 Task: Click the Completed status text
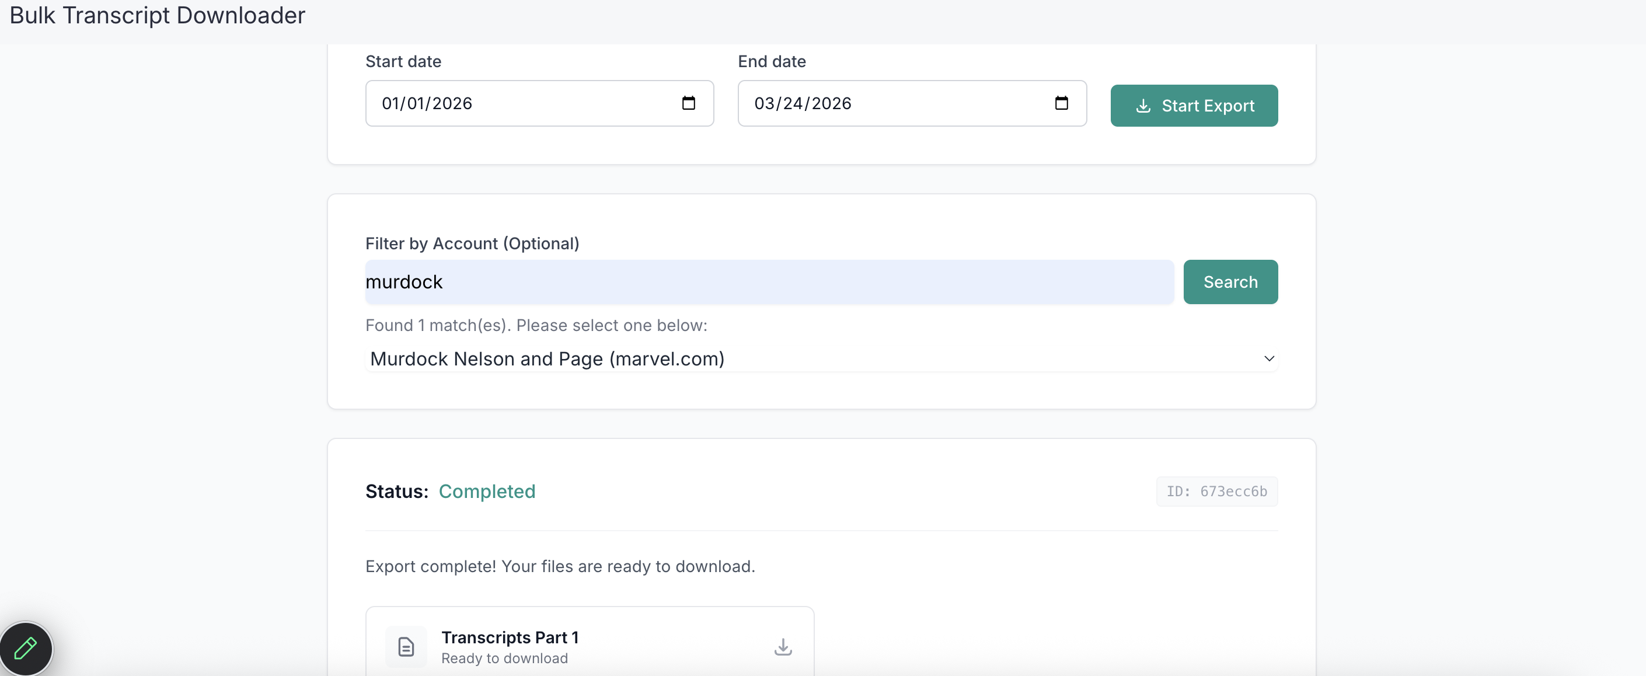(487, 492)
